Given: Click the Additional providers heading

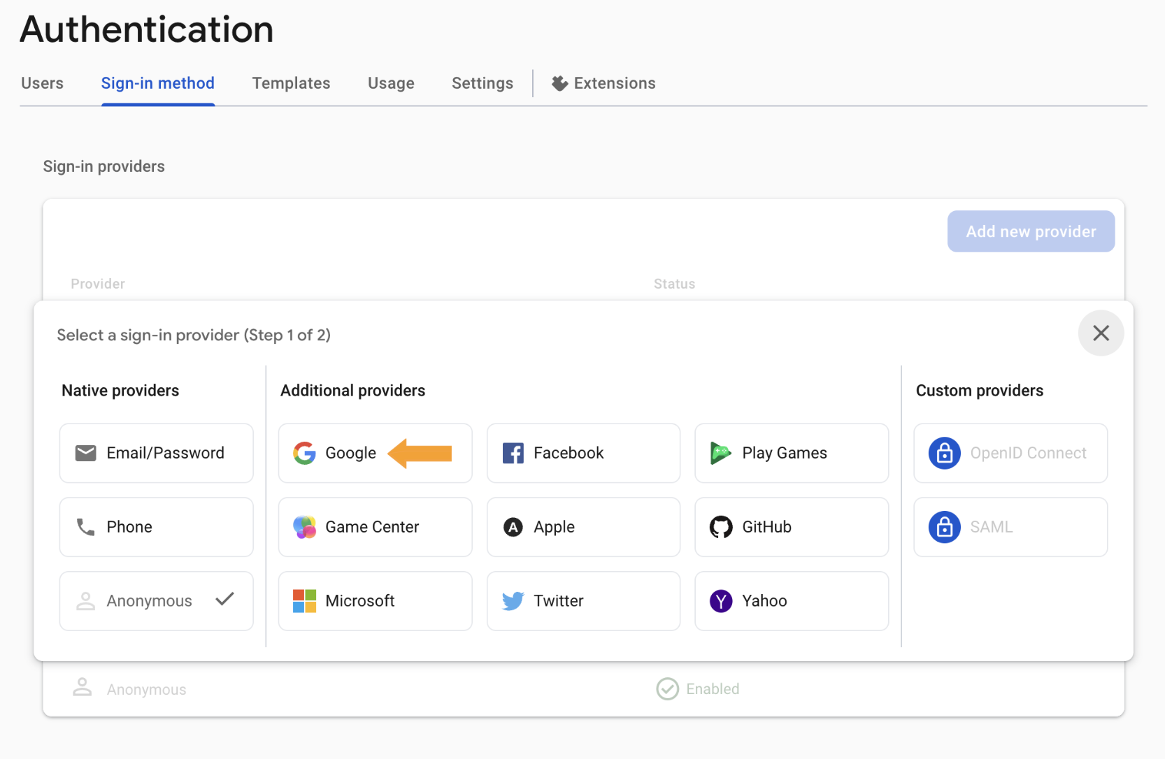Looking at the screenshot, I should click(353, 391).
